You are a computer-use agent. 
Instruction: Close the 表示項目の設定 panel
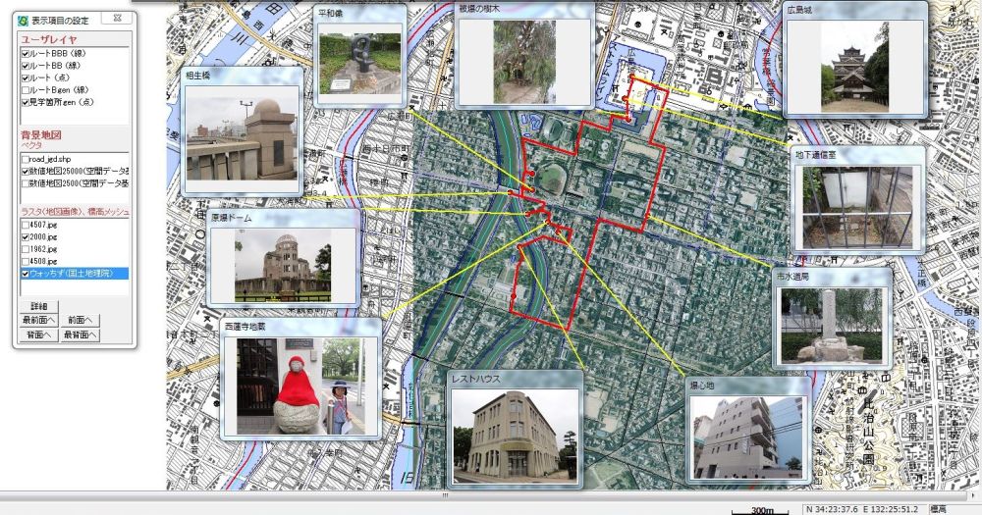117,19
